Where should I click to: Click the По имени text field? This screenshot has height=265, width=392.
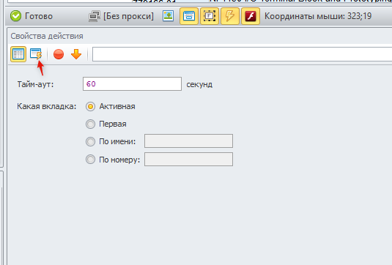click(x=188, y=141)
